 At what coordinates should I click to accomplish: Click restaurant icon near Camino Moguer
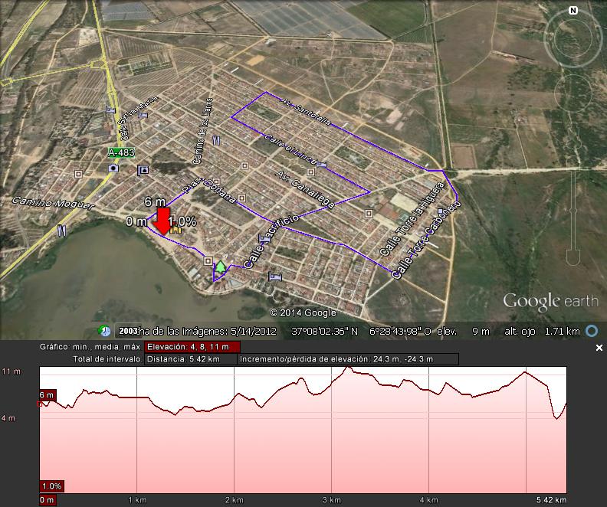pos(61,229)
